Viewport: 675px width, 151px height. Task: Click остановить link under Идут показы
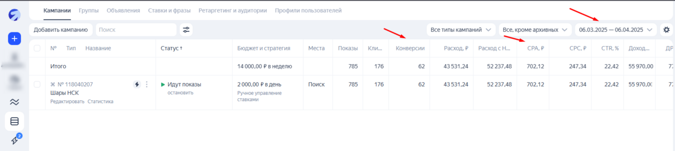[180, 93]
